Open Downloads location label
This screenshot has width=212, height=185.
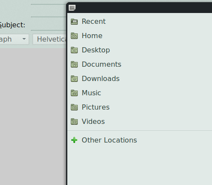[x=101, y=79]
